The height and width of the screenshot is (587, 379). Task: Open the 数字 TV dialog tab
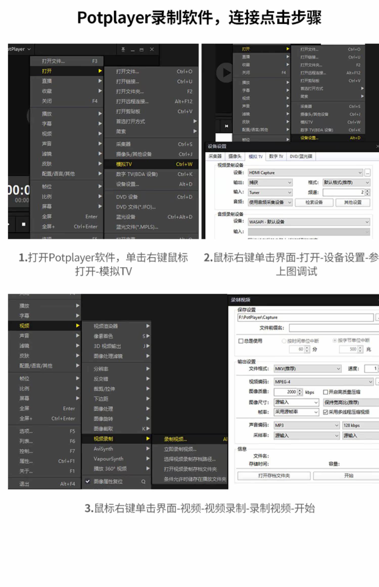click(x=276, y=156)
